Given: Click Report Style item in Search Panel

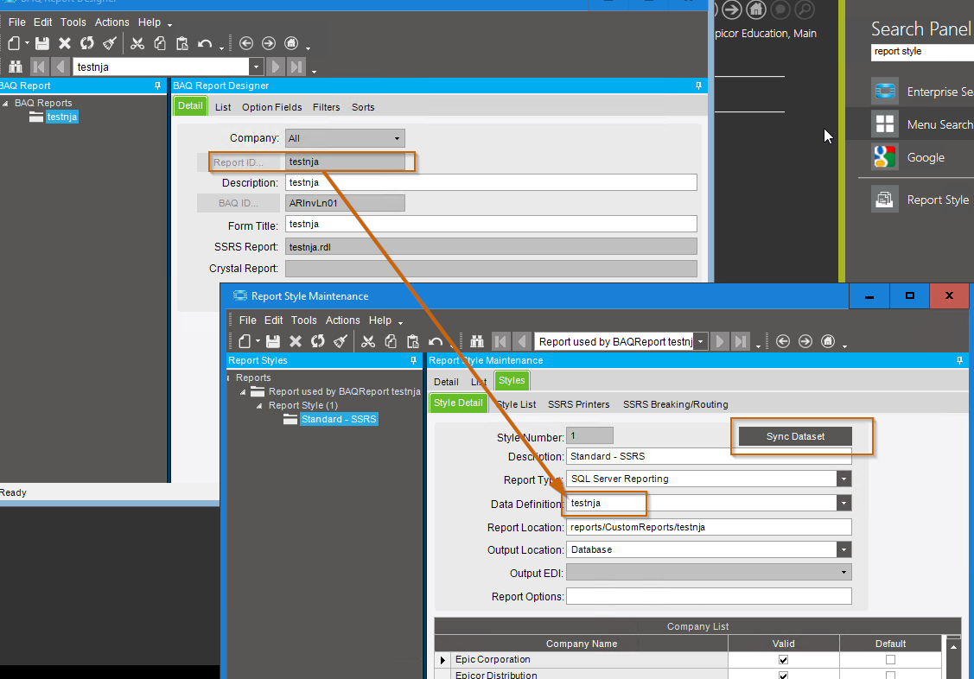Looking at the screenshot, I should pos(922,200).
